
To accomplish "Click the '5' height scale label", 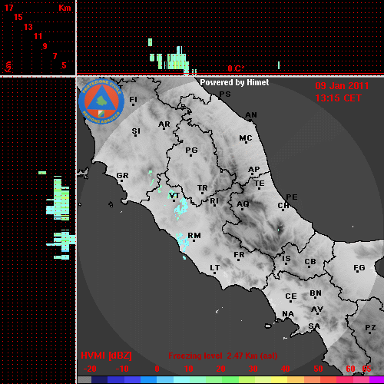I will pos(64,65).
